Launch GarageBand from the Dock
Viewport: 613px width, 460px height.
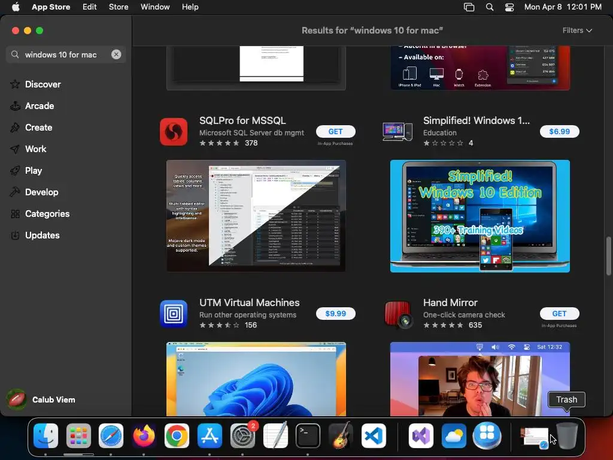pyautogui.click(x=341, y=435)
